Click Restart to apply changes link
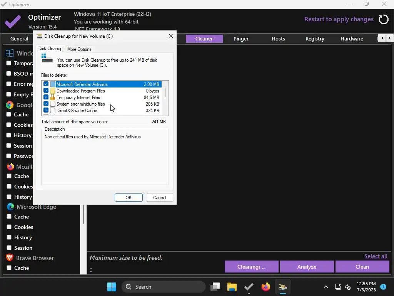 339,19
